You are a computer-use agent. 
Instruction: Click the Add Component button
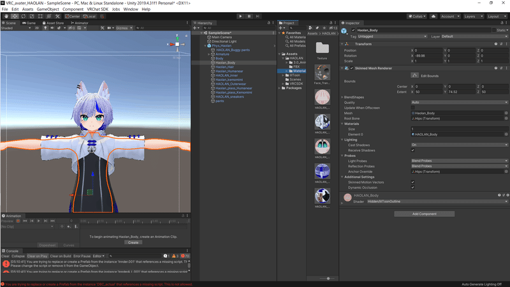coord(424,214)
